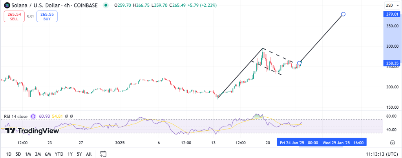402x158 pixels.
Task: Click the green market status dot
Action: point(105,5)
